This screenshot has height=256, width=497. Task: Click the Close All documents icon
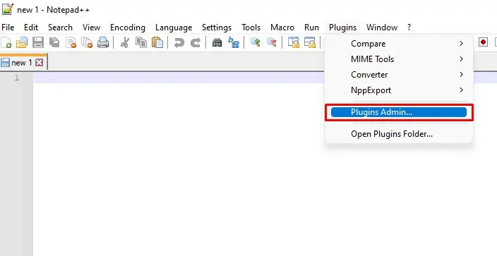click(87, 42)
